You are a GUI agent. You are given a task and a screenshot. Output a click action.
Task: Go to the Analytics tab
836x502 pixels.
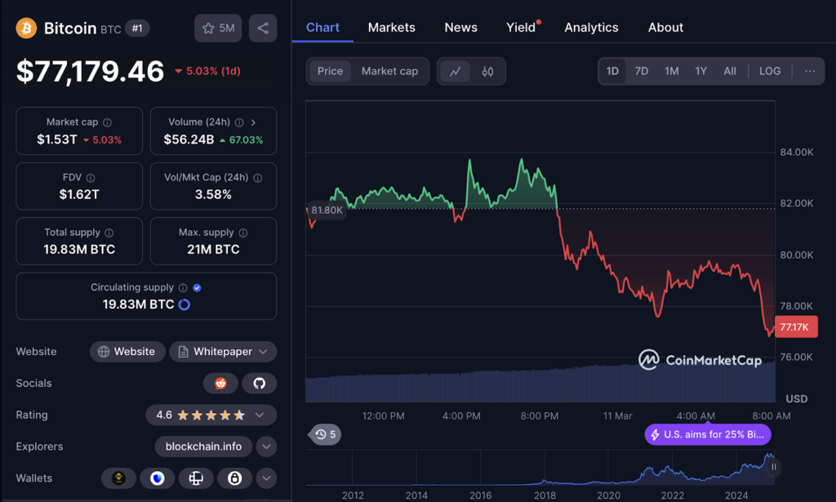(x=591, y=27)
